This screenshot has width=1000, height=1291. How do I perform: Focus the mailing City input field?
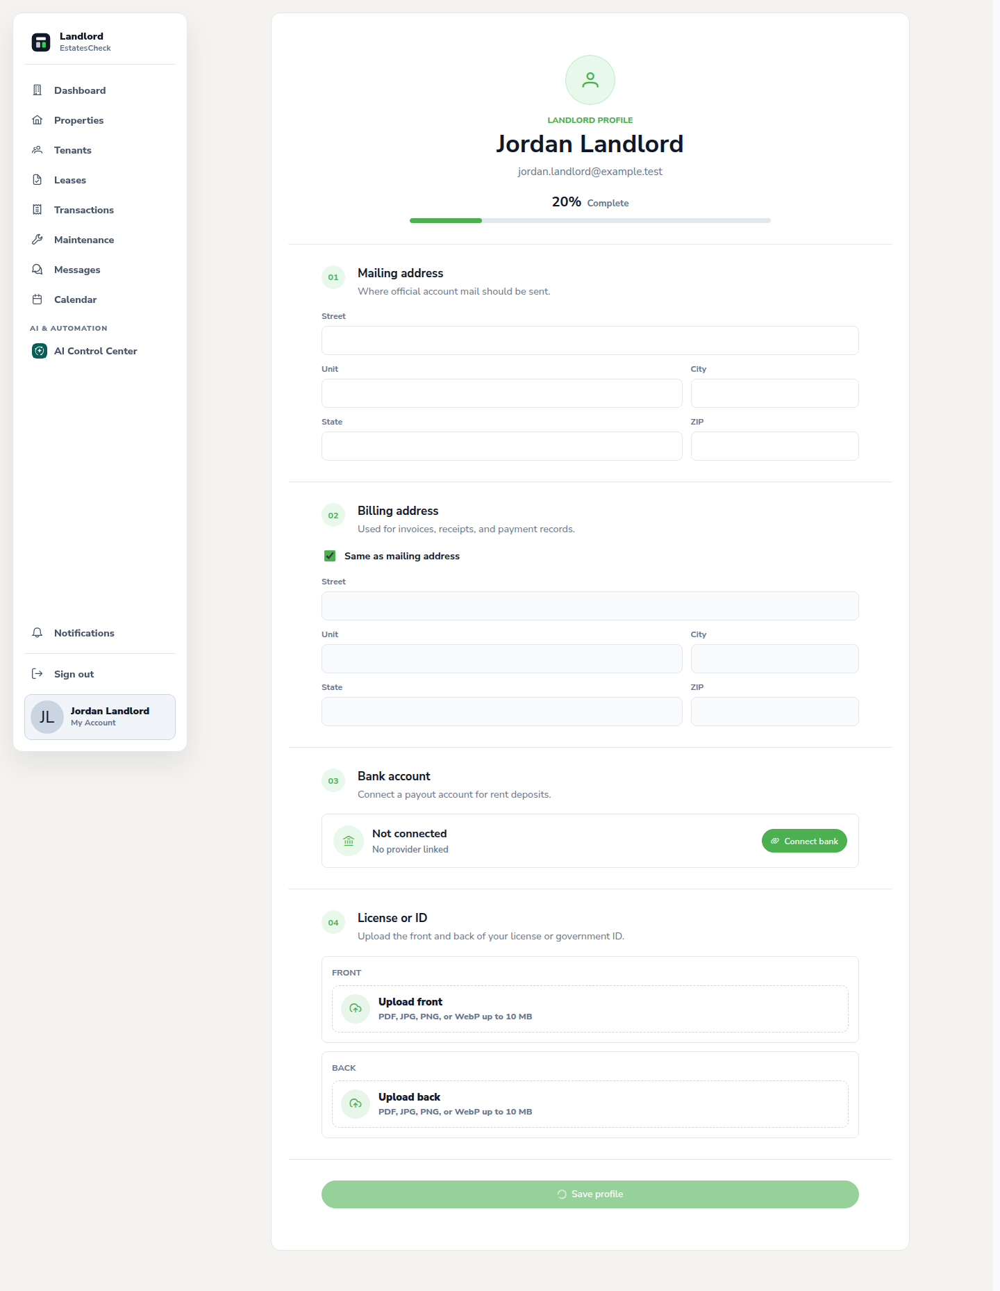tap(775, 393)
